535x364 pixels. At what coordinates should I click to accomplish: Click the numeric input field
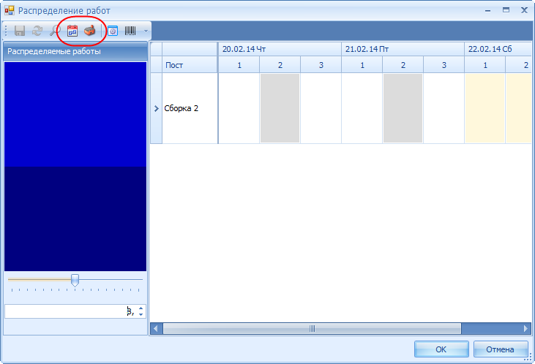71,311
